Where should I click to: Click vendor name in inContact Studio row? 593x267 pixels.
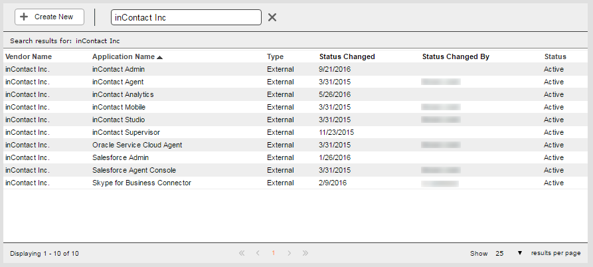[x=27, y=120]
